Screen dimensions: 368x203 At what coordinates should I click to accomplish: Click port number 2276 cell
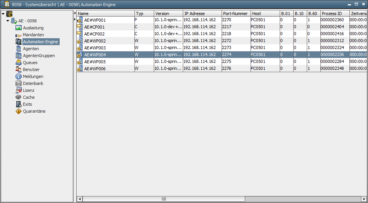coord(236,69)
